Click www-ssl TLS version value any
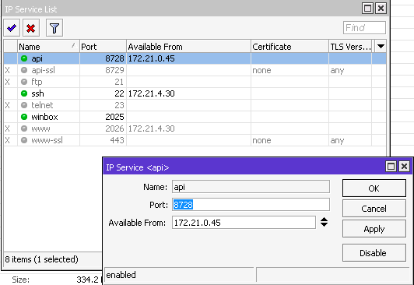 click(337, 140)
